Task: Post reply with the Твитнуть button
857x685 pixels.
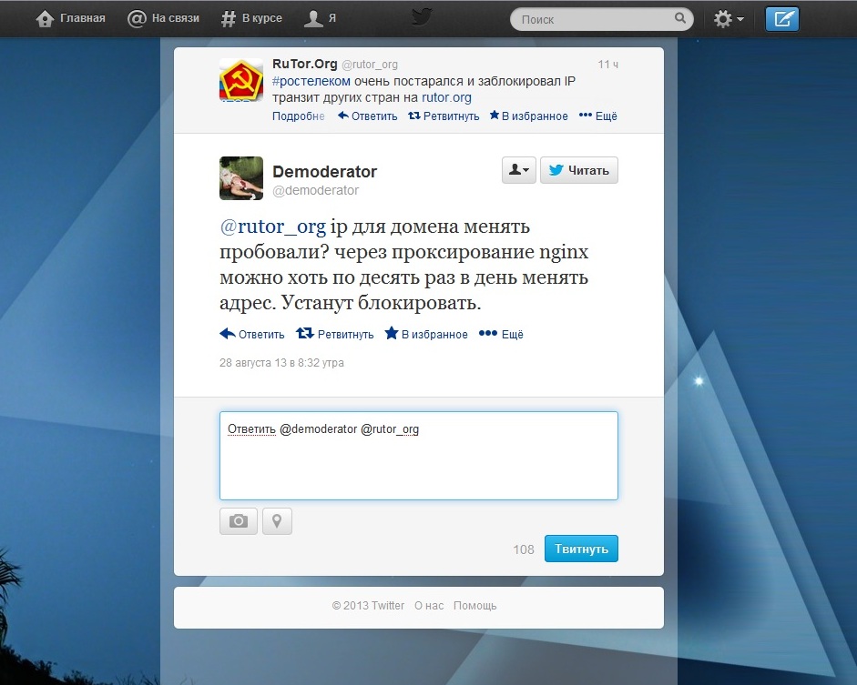Action: (x=581, y=549)
